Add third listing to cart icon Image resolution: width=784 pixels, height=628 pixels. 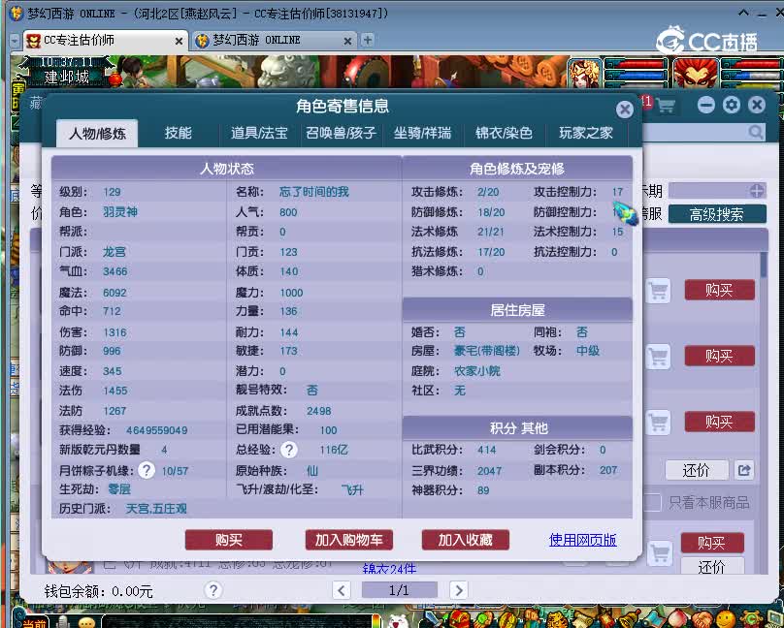pyautogui.click(x=658, y=423)
